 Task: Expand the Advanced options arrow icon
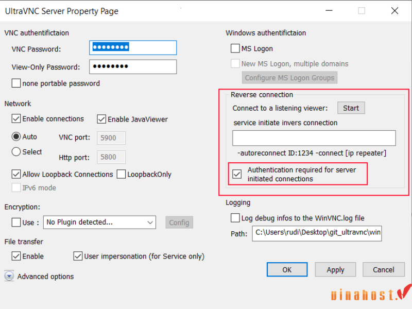(9, 276)
